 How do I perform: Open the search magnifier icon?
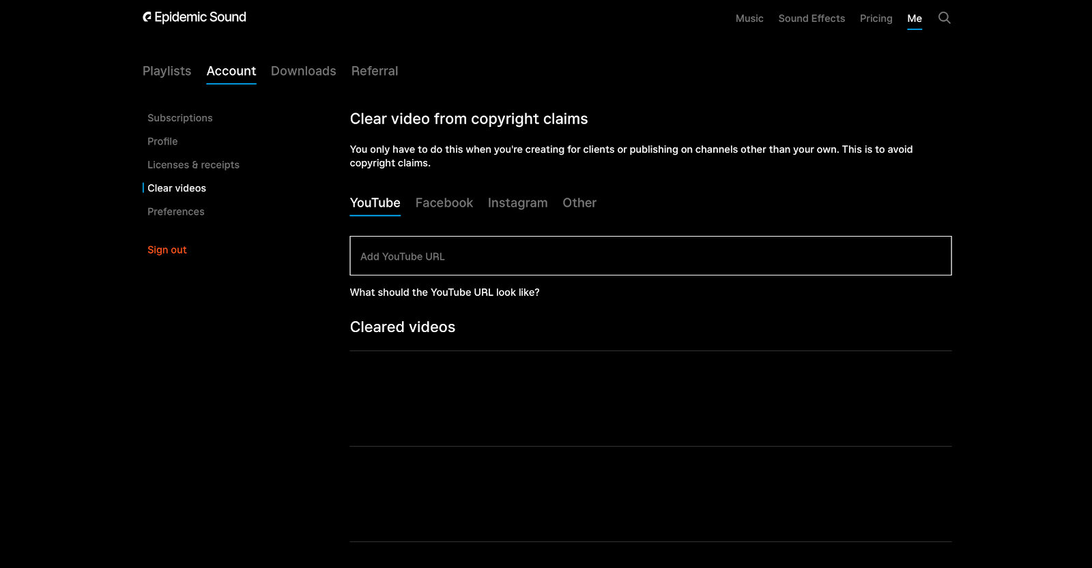[x=944, y=18]
